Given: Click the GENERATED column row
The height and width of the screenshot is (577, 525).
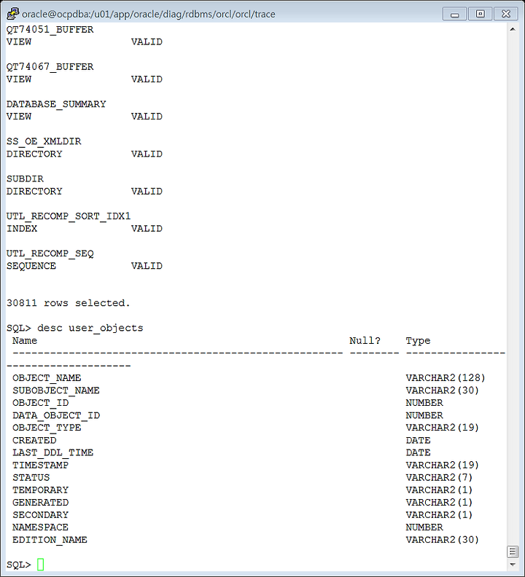Looking at the screenshot, I should coord(242,502).
